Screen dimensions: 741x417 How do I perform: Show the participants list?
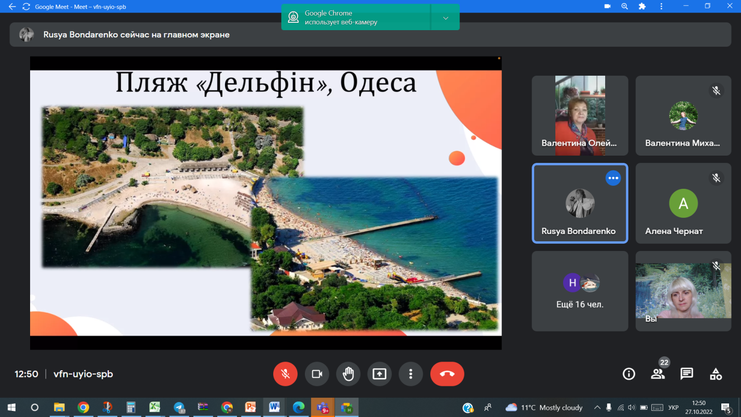coord(658,374)
